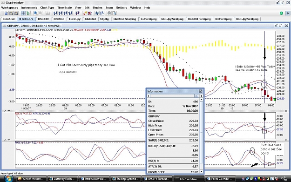Screen dimensions: 291x182
Task: Click the grey bar chart toolbar icon
Action: pyautogui.click(x=48, y=13)
